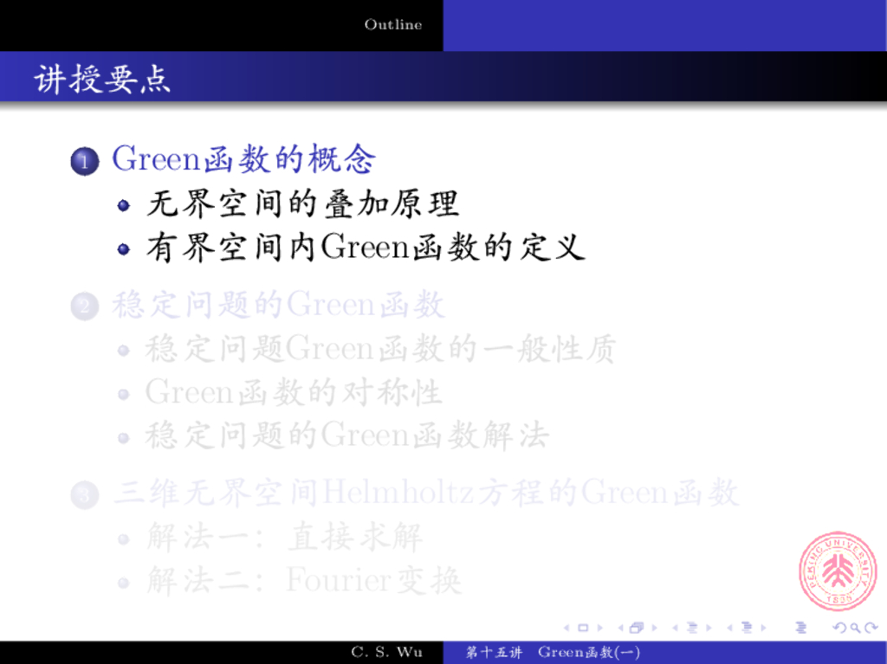Click the previous slide arrow in navigation bar
This screenshot has height=664, width=887.
click(x=567, y=628)
